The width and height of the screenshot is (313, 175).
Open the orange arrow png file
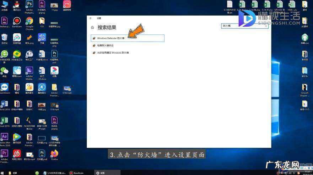[x=29, y=39]
